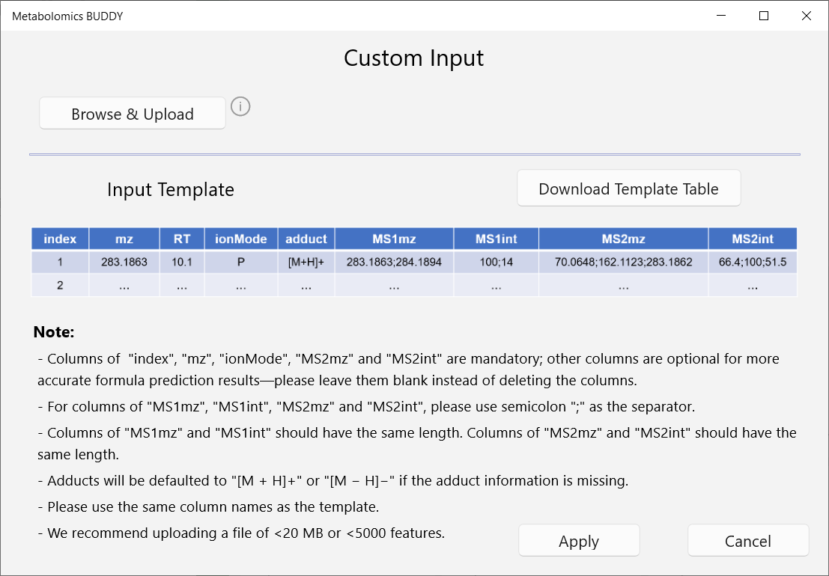This screenshot has width=829, height=576.
Task: Download the template table
Action: (628, 189)
